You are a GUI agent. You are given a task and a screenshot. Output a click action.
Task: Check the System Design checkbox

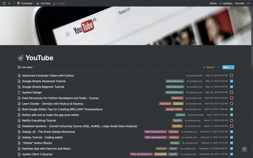[x=232, y=92]
